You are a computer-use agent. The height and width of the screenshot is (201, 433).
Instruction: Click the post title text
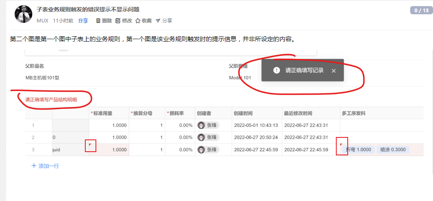point(88,10)
